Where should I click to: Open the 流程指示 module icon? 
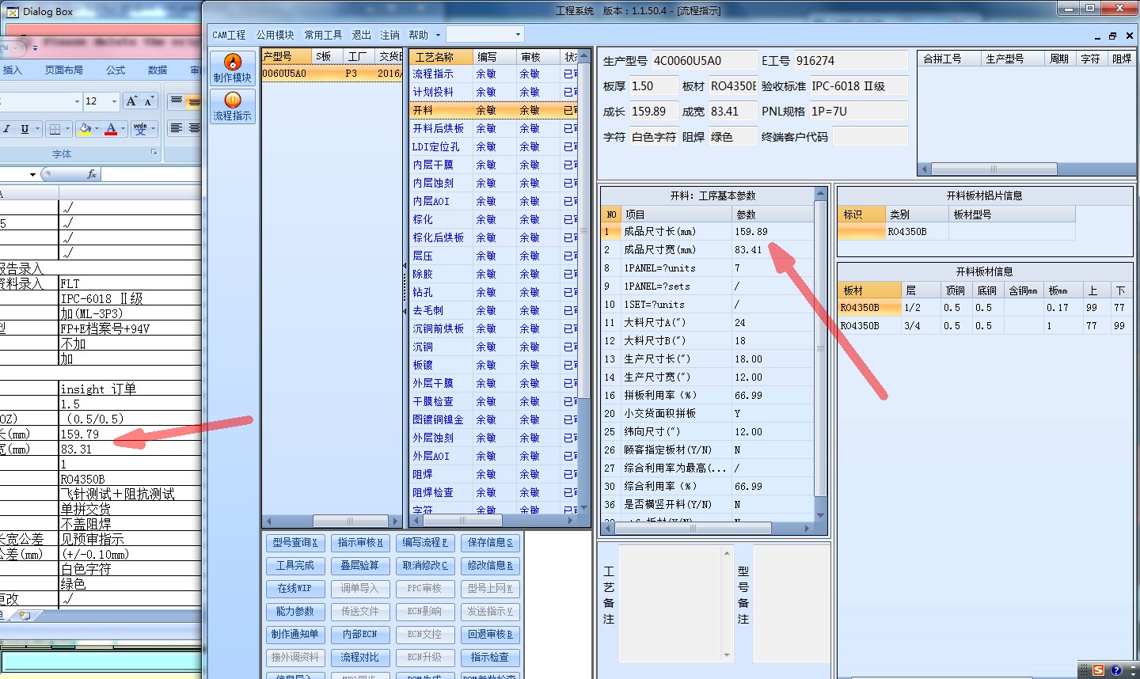(232, 106)
